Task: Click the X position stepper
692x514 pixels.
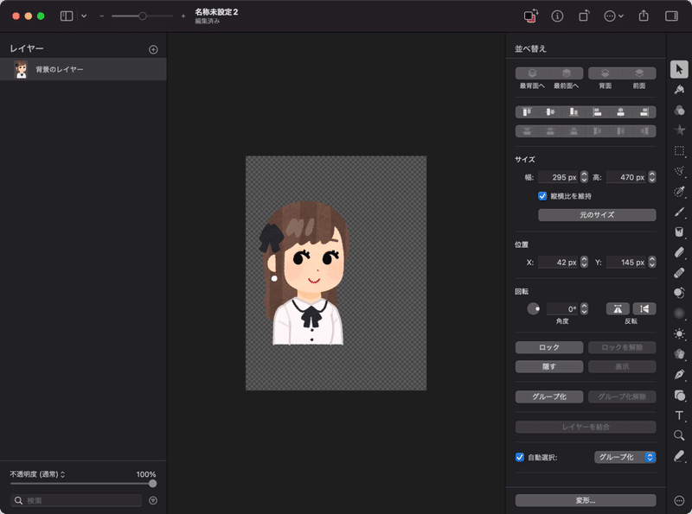Action: [x=584, y=263]
